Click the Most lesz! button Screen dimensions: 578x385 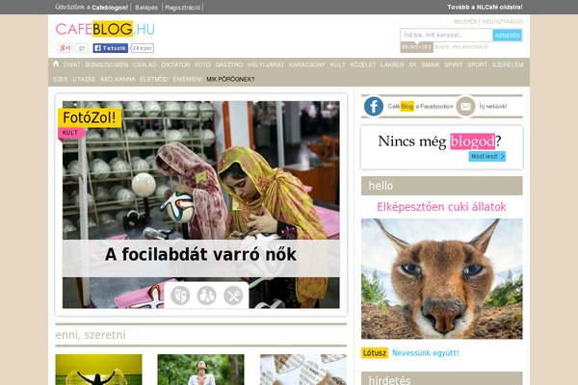pos(486,156)
